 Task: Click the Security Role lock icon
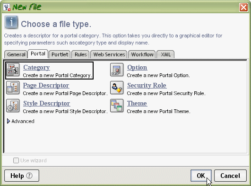point(117,88)
